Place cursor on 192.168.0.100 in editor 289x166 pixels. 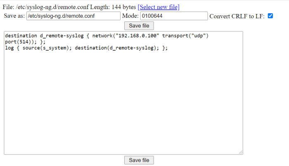(x=137, y=36)
